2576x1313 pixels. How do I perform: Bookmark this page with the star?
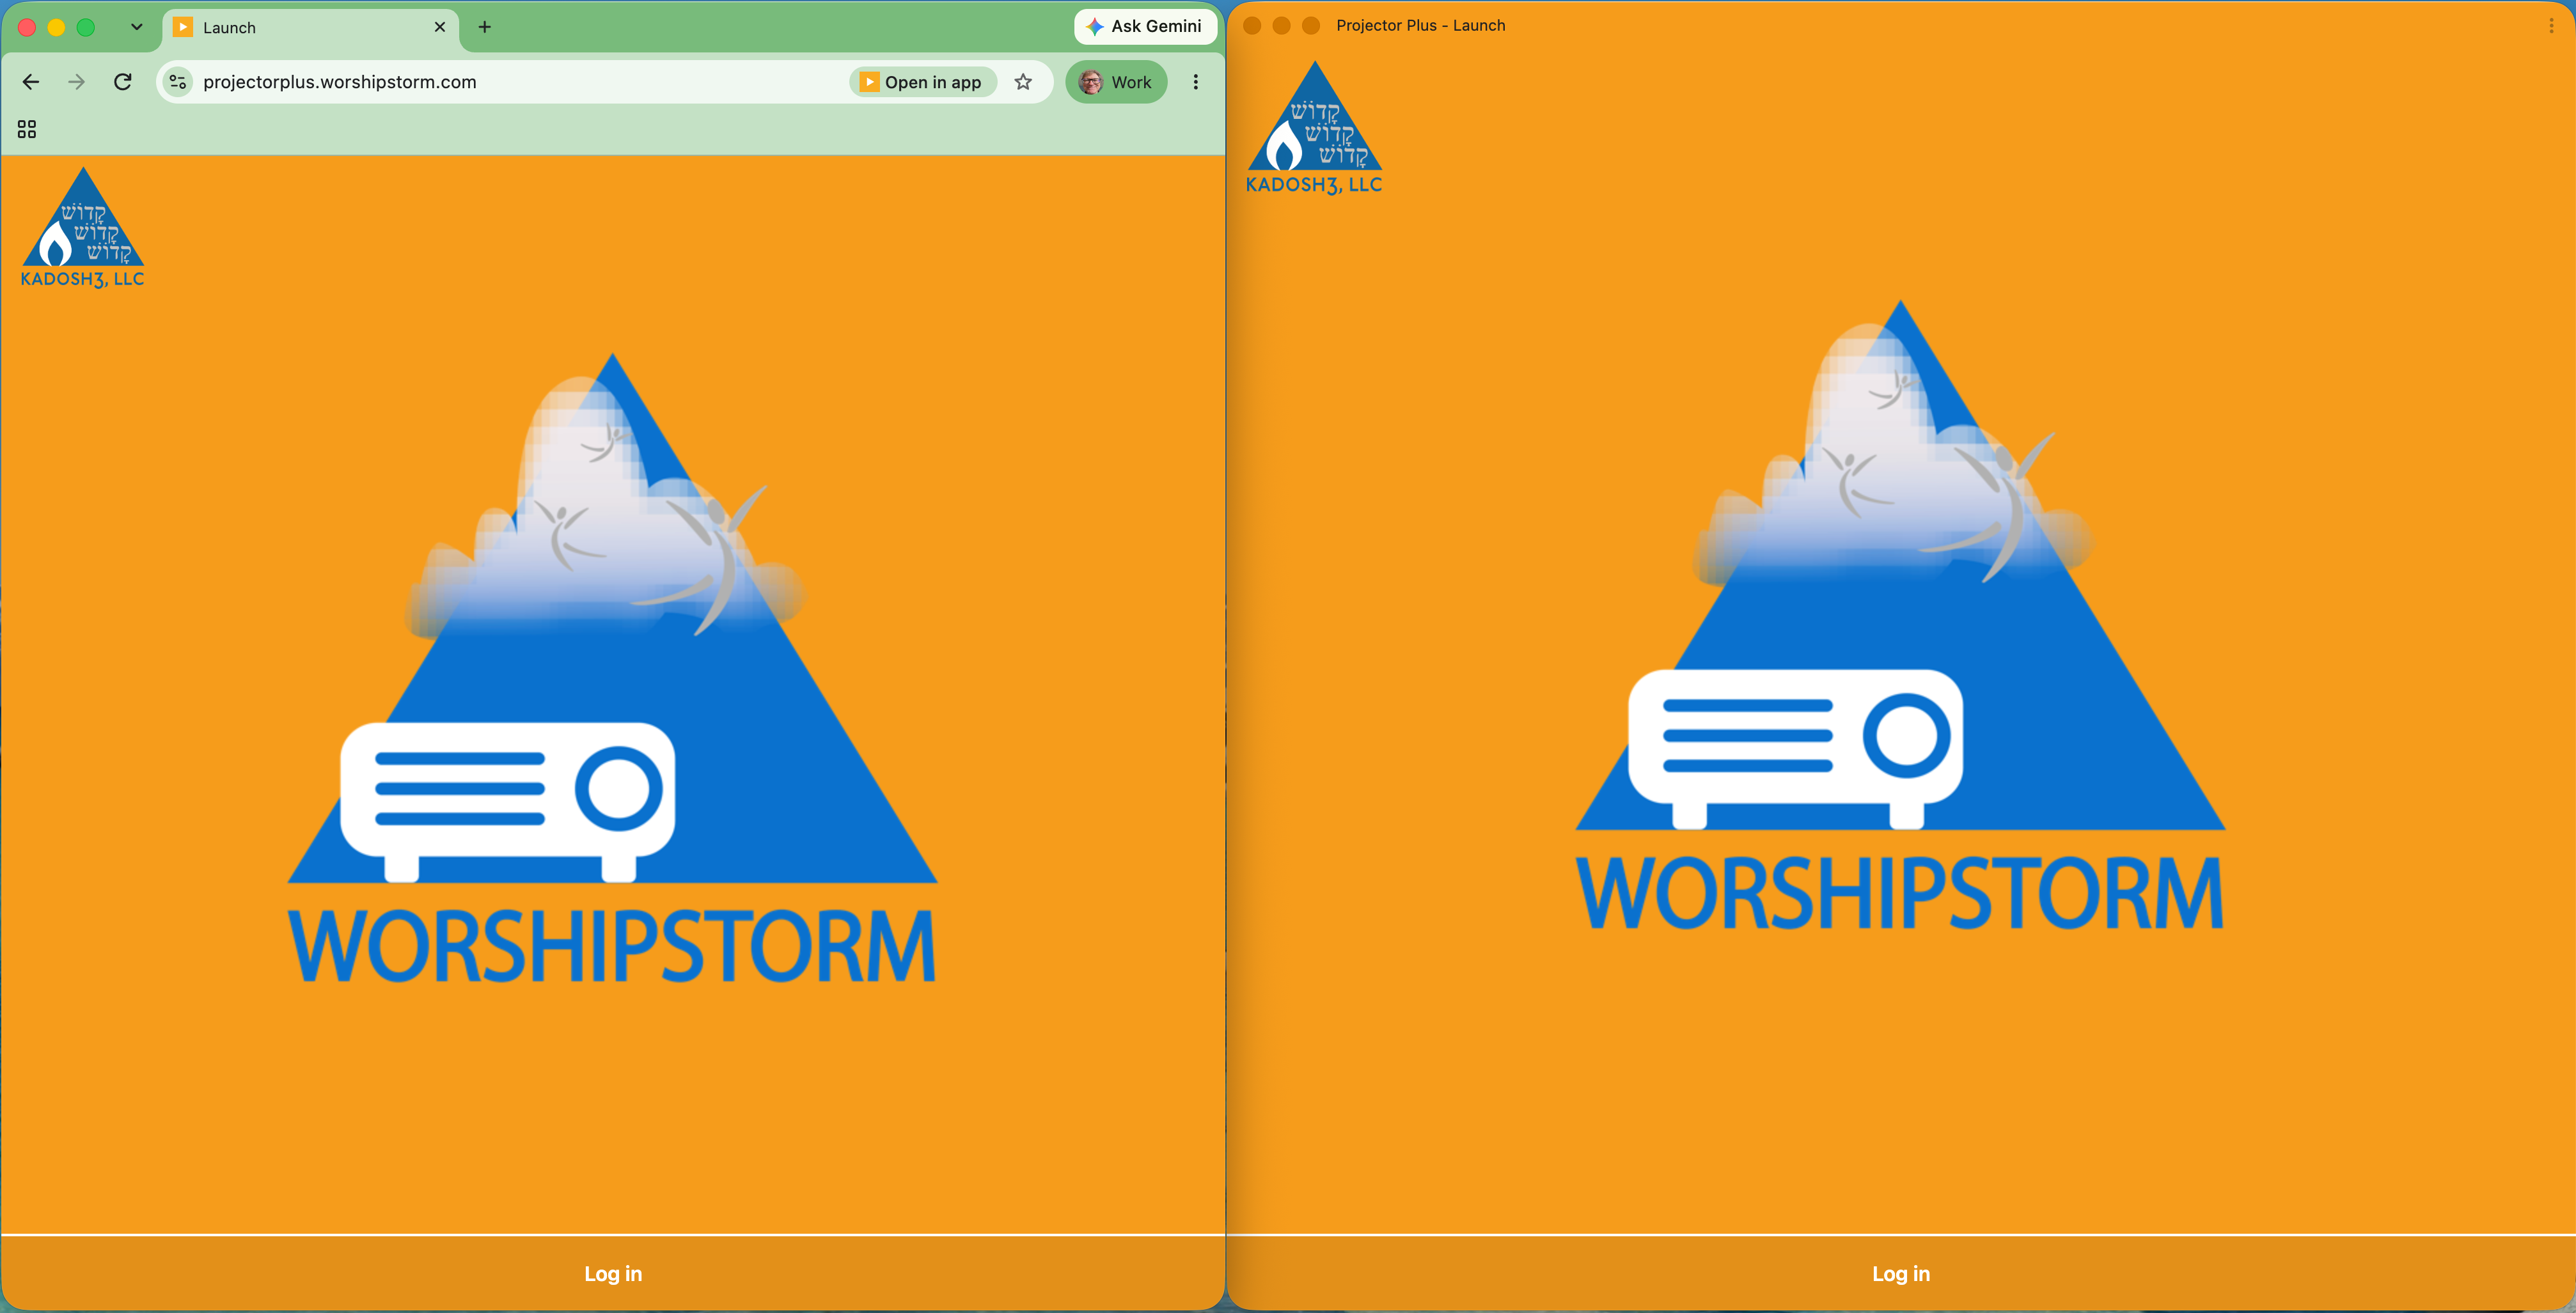(x=1023, y=82)
